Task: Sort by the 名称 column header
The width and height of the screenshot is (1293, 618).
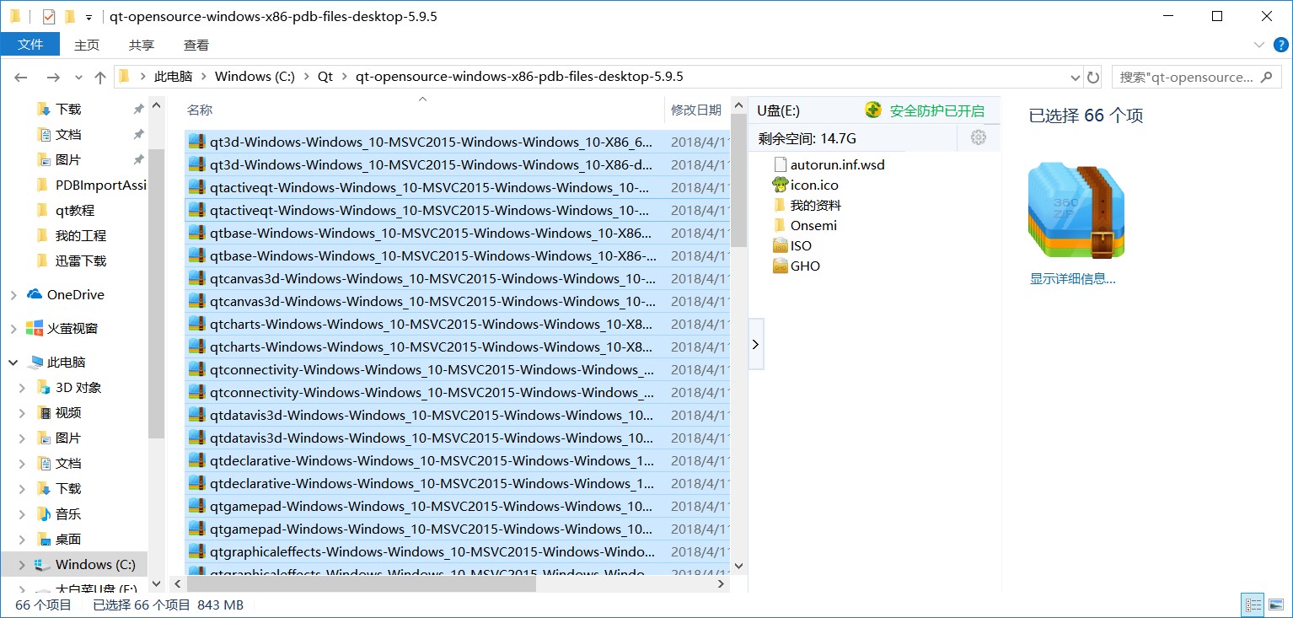Action: click(x=200, y=110)
